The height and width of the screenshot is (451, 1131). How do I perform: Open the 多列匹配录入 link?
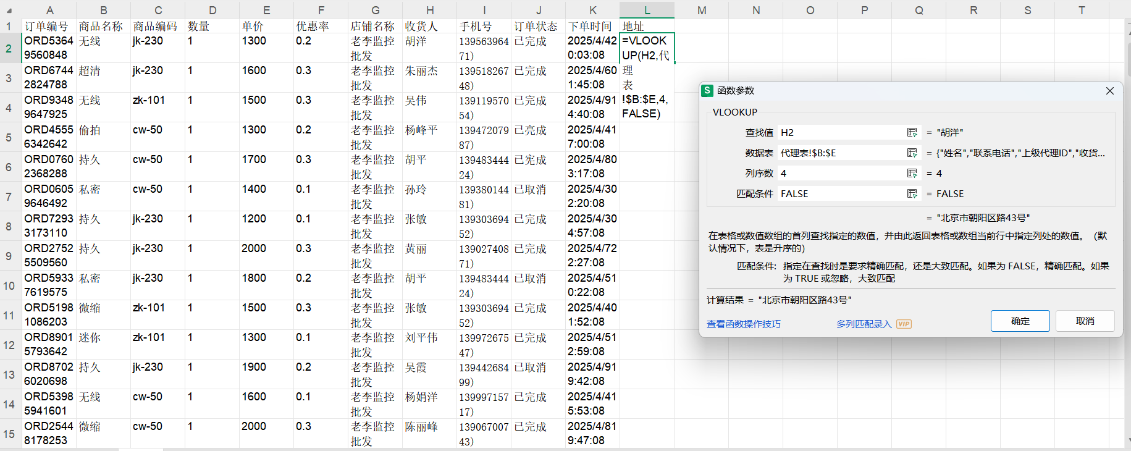tap(864, 324)
